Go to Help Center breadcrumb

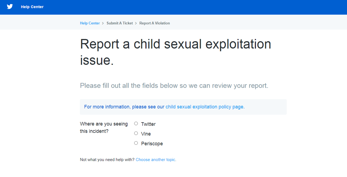pyautogui.click(x=90, y=23)
